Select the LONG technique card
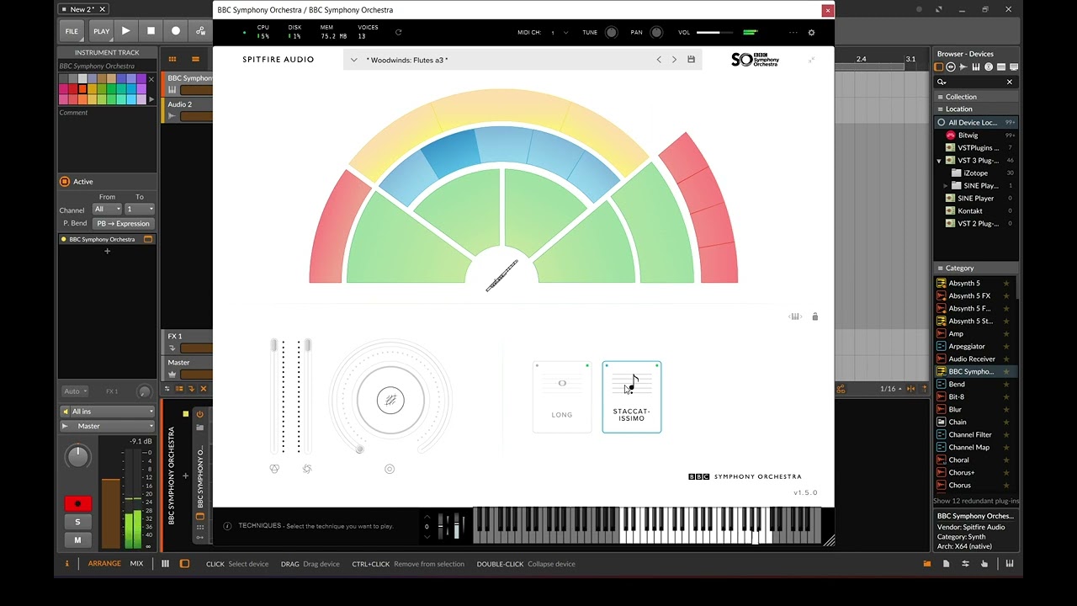 [x=562, y=397]
